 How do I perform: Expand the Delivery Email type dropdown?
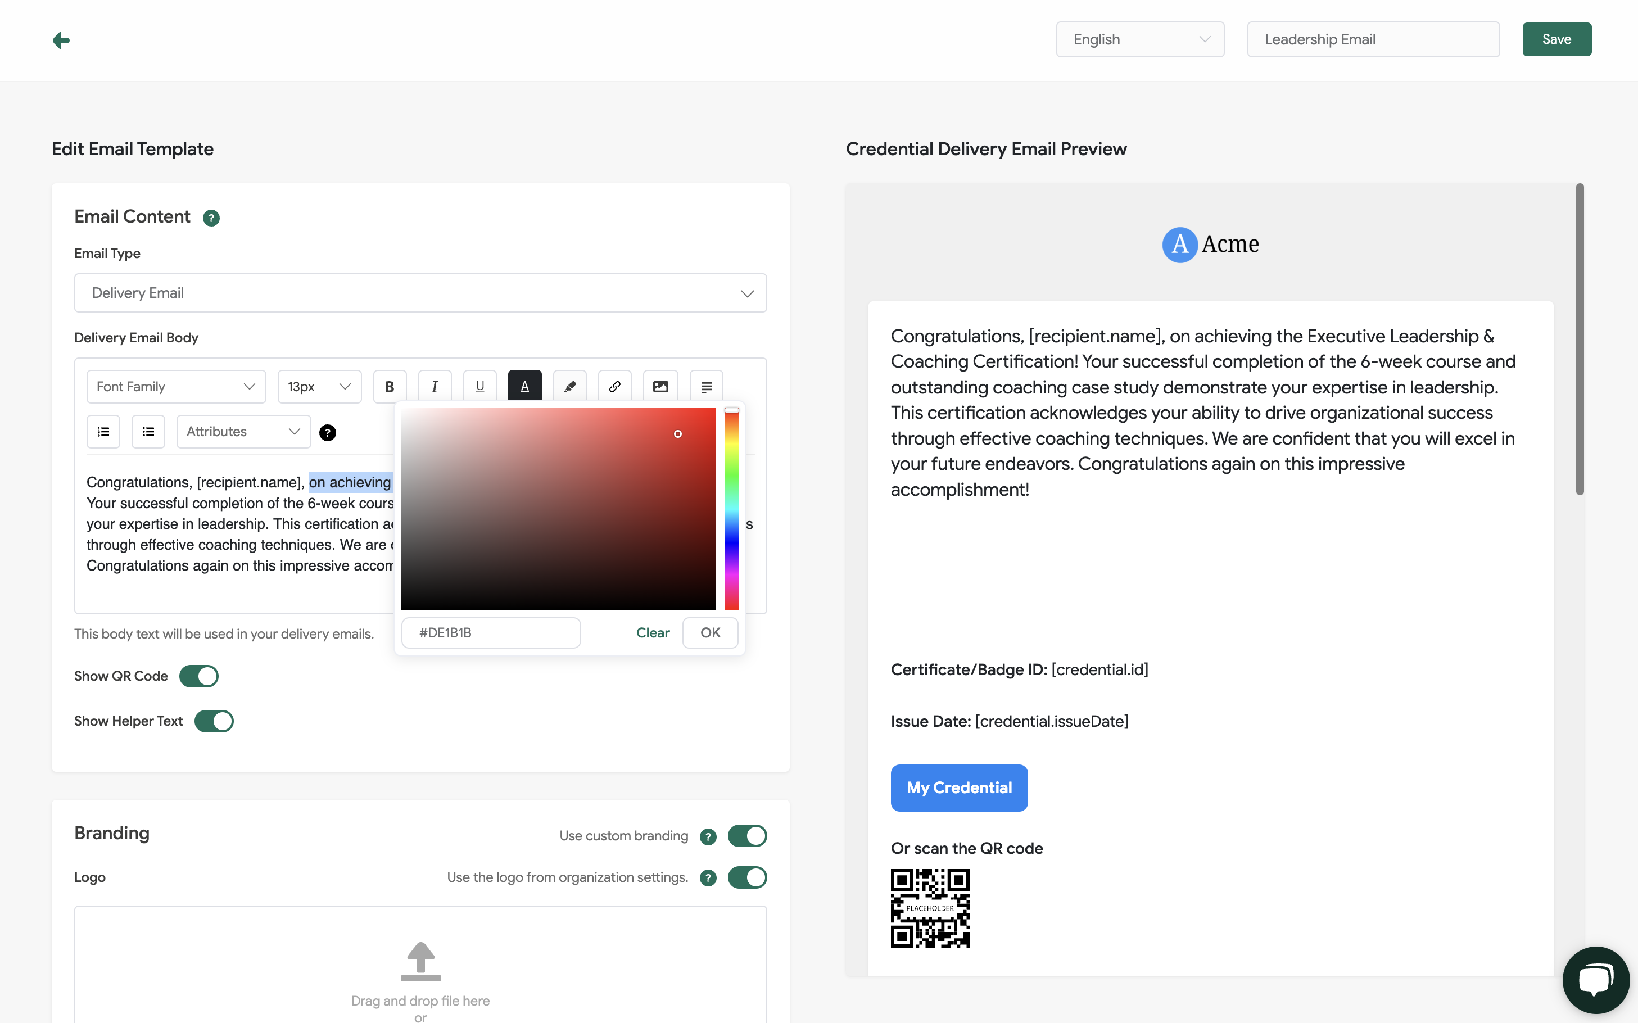[x=420, y=293]
